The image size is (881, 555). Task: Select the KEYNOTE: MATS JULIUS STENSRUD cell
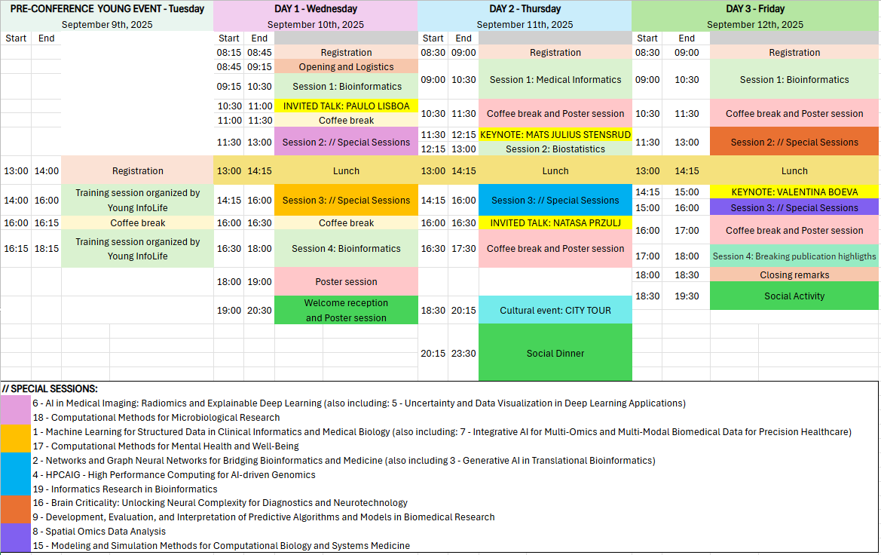(x=555, y=135)
